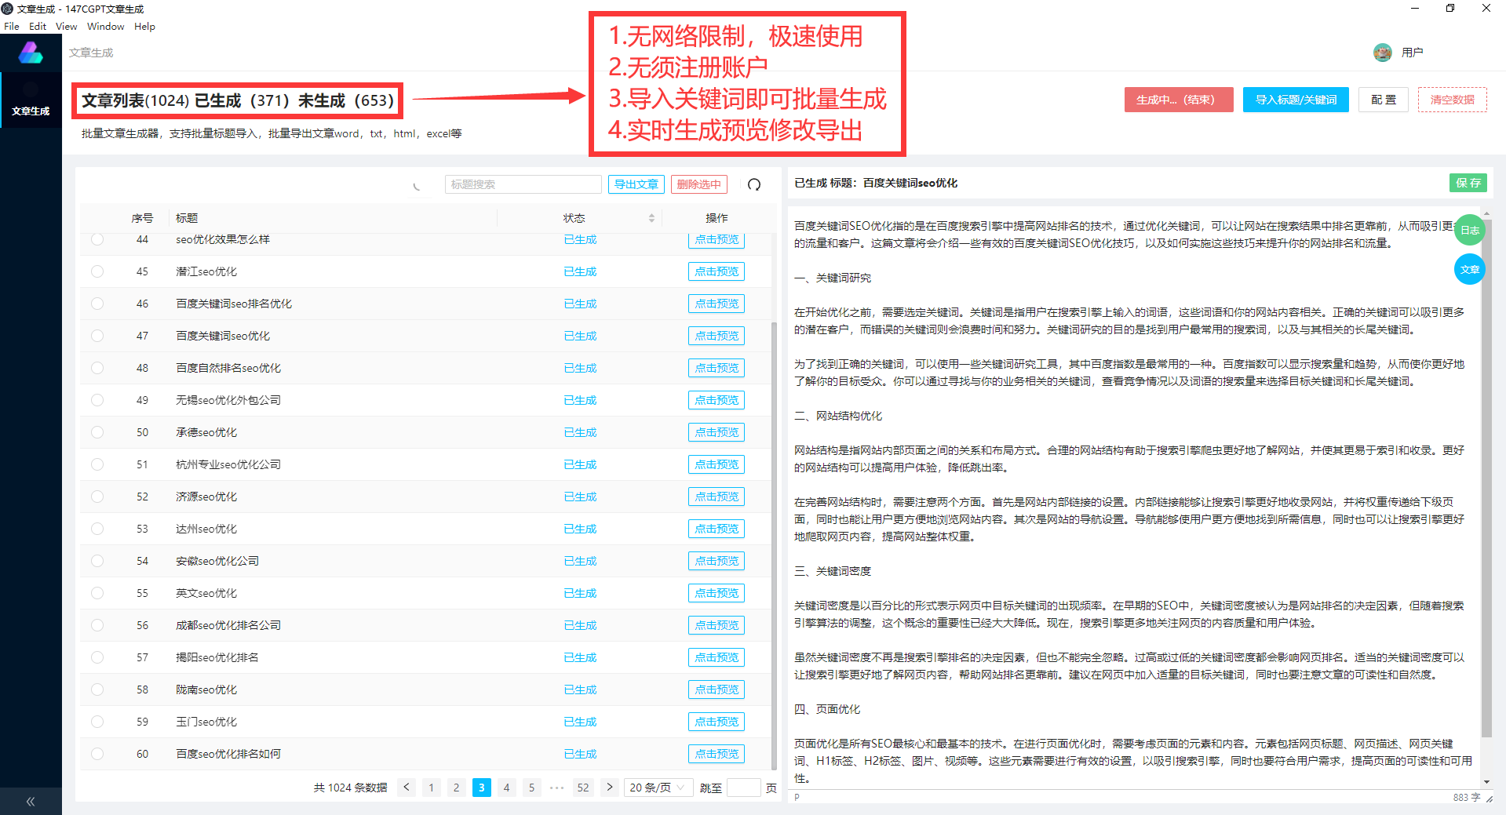Image resolution: width=1506 pixels, height=815 pixels.
Task: Click the blue 文章 floating icon
Action: [x=1469, y=268]
